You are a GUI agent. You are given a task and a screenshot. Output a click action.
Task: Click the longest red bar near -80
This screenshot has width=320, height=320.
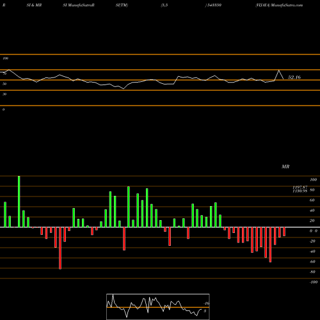[x=60, y=248]
